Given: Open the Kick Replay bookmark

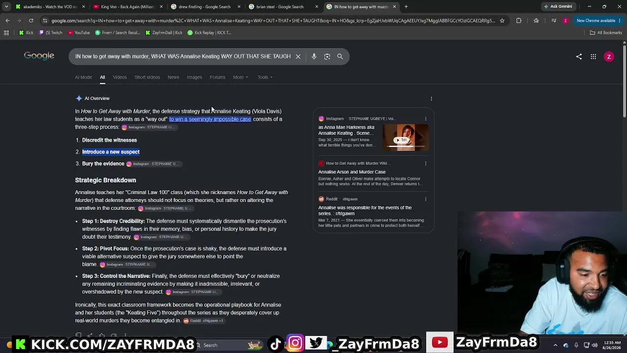Looking at the screenshot, I should [209, 33].
